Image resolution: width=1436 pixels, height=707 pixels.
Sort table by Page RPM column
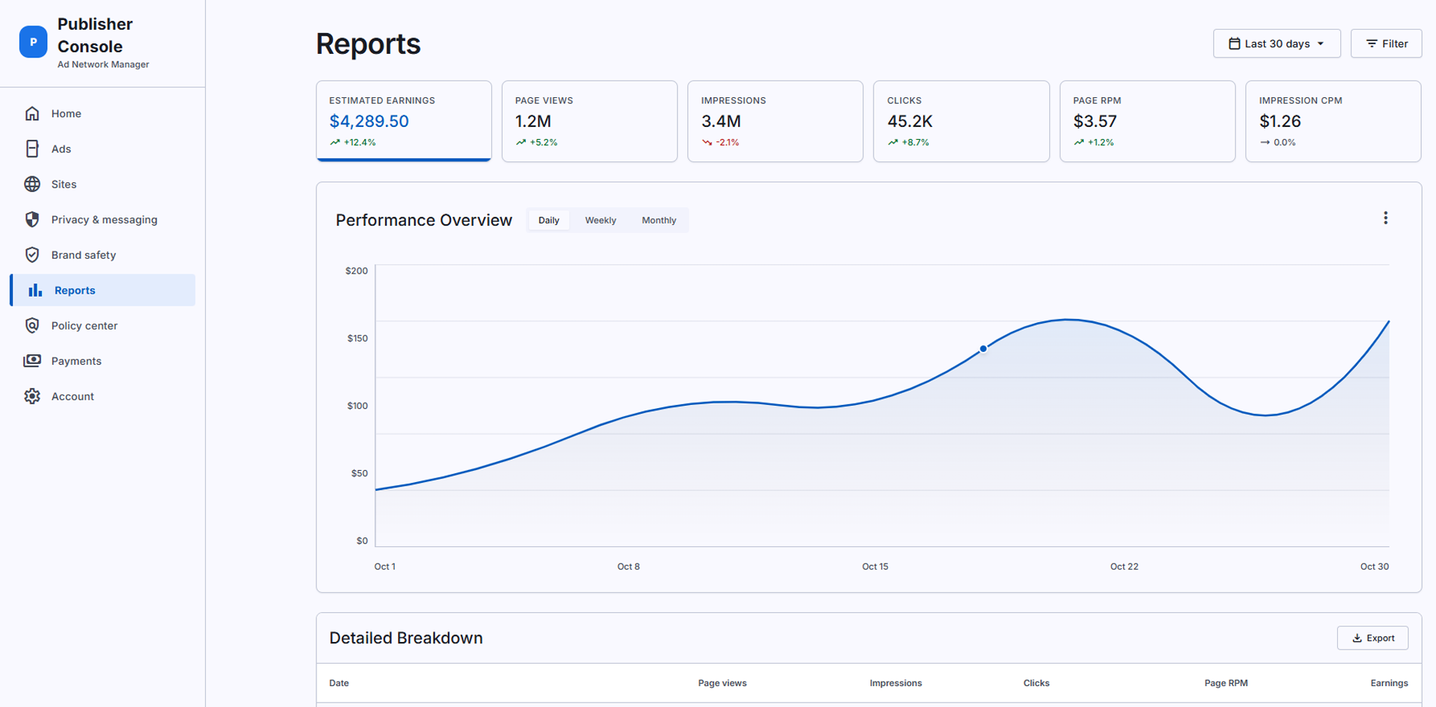point(1226,683)
